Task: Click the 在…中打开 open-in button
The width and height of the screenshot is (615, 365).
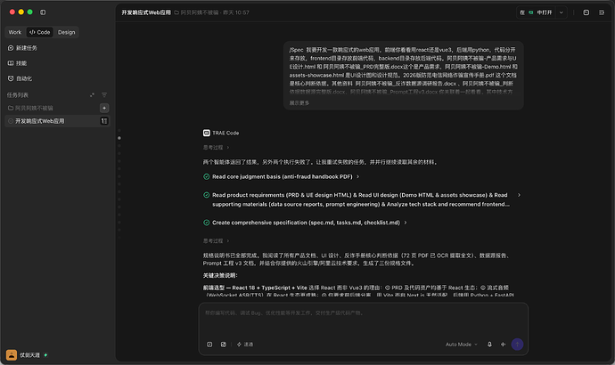Action: tap(536, 12)
